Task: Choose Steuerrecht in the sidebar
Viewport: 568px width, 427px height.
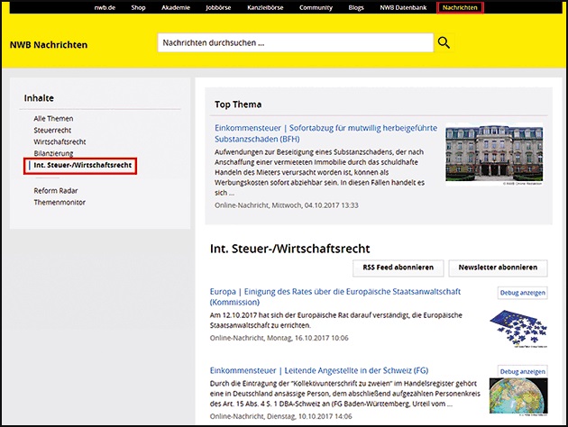Action: (52, 131)
